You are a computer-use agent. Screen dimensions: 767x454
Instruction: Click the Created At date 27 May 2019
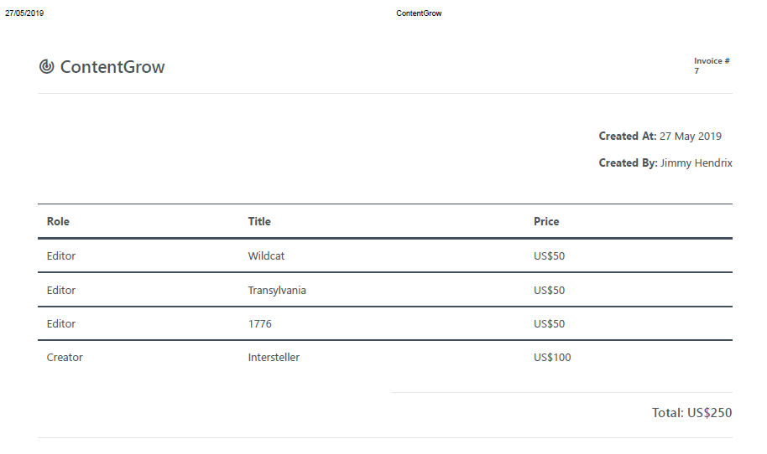pyautogui.click(x=691, y=137)
